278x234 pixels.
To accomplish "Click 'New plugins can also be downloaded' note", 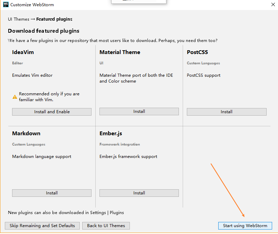I will pyautogui.click(x=66, y=213).
